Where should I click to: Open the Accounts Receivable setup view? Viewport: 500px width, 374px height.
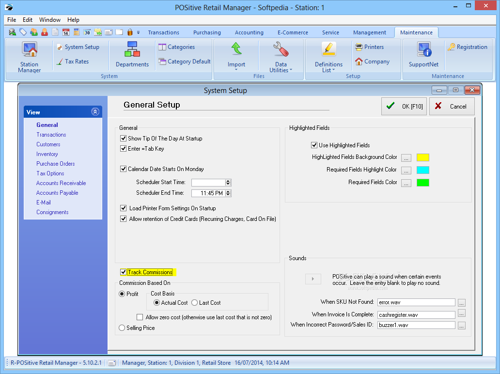click(x=61, y=183)
